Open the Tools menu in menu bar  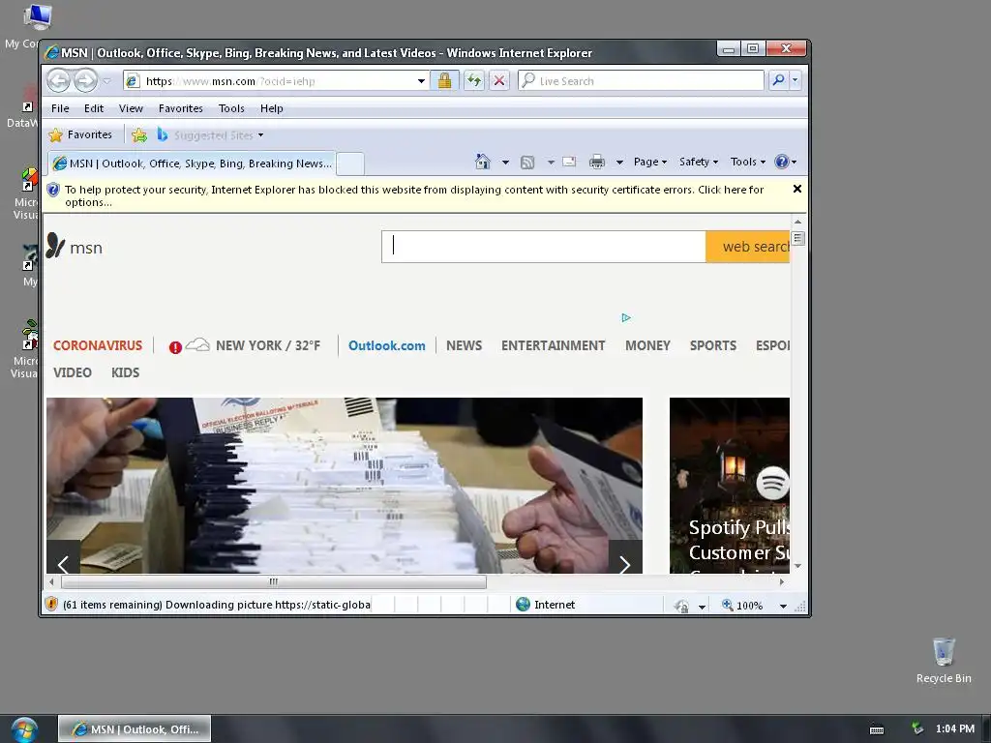point(231,108)
